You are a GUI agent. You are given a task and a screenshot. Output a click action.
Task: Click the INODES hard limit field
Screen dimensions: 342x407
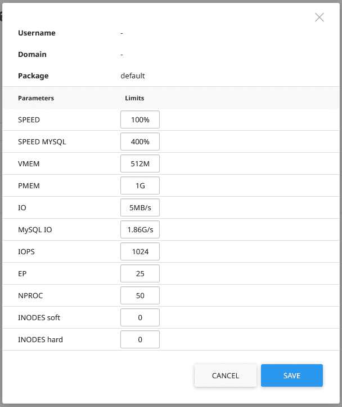click(140, 340)
